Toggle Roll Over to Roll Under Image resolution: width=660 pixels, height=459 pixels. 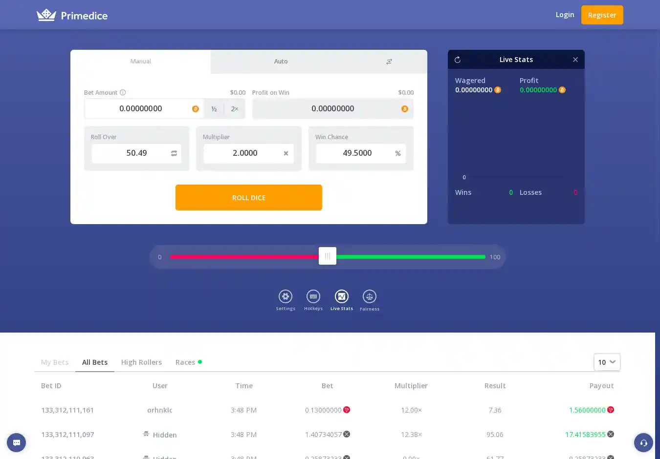[x=174, y=153]
